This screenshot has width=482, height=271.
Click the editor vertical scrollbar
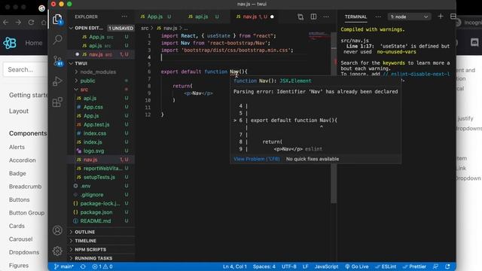coord(334,117)
